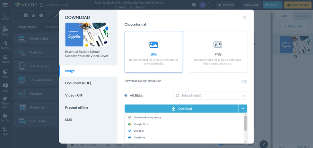Click the blue Download button in dialog
Viewport: 313px width, 148px height.
(181, 109)
